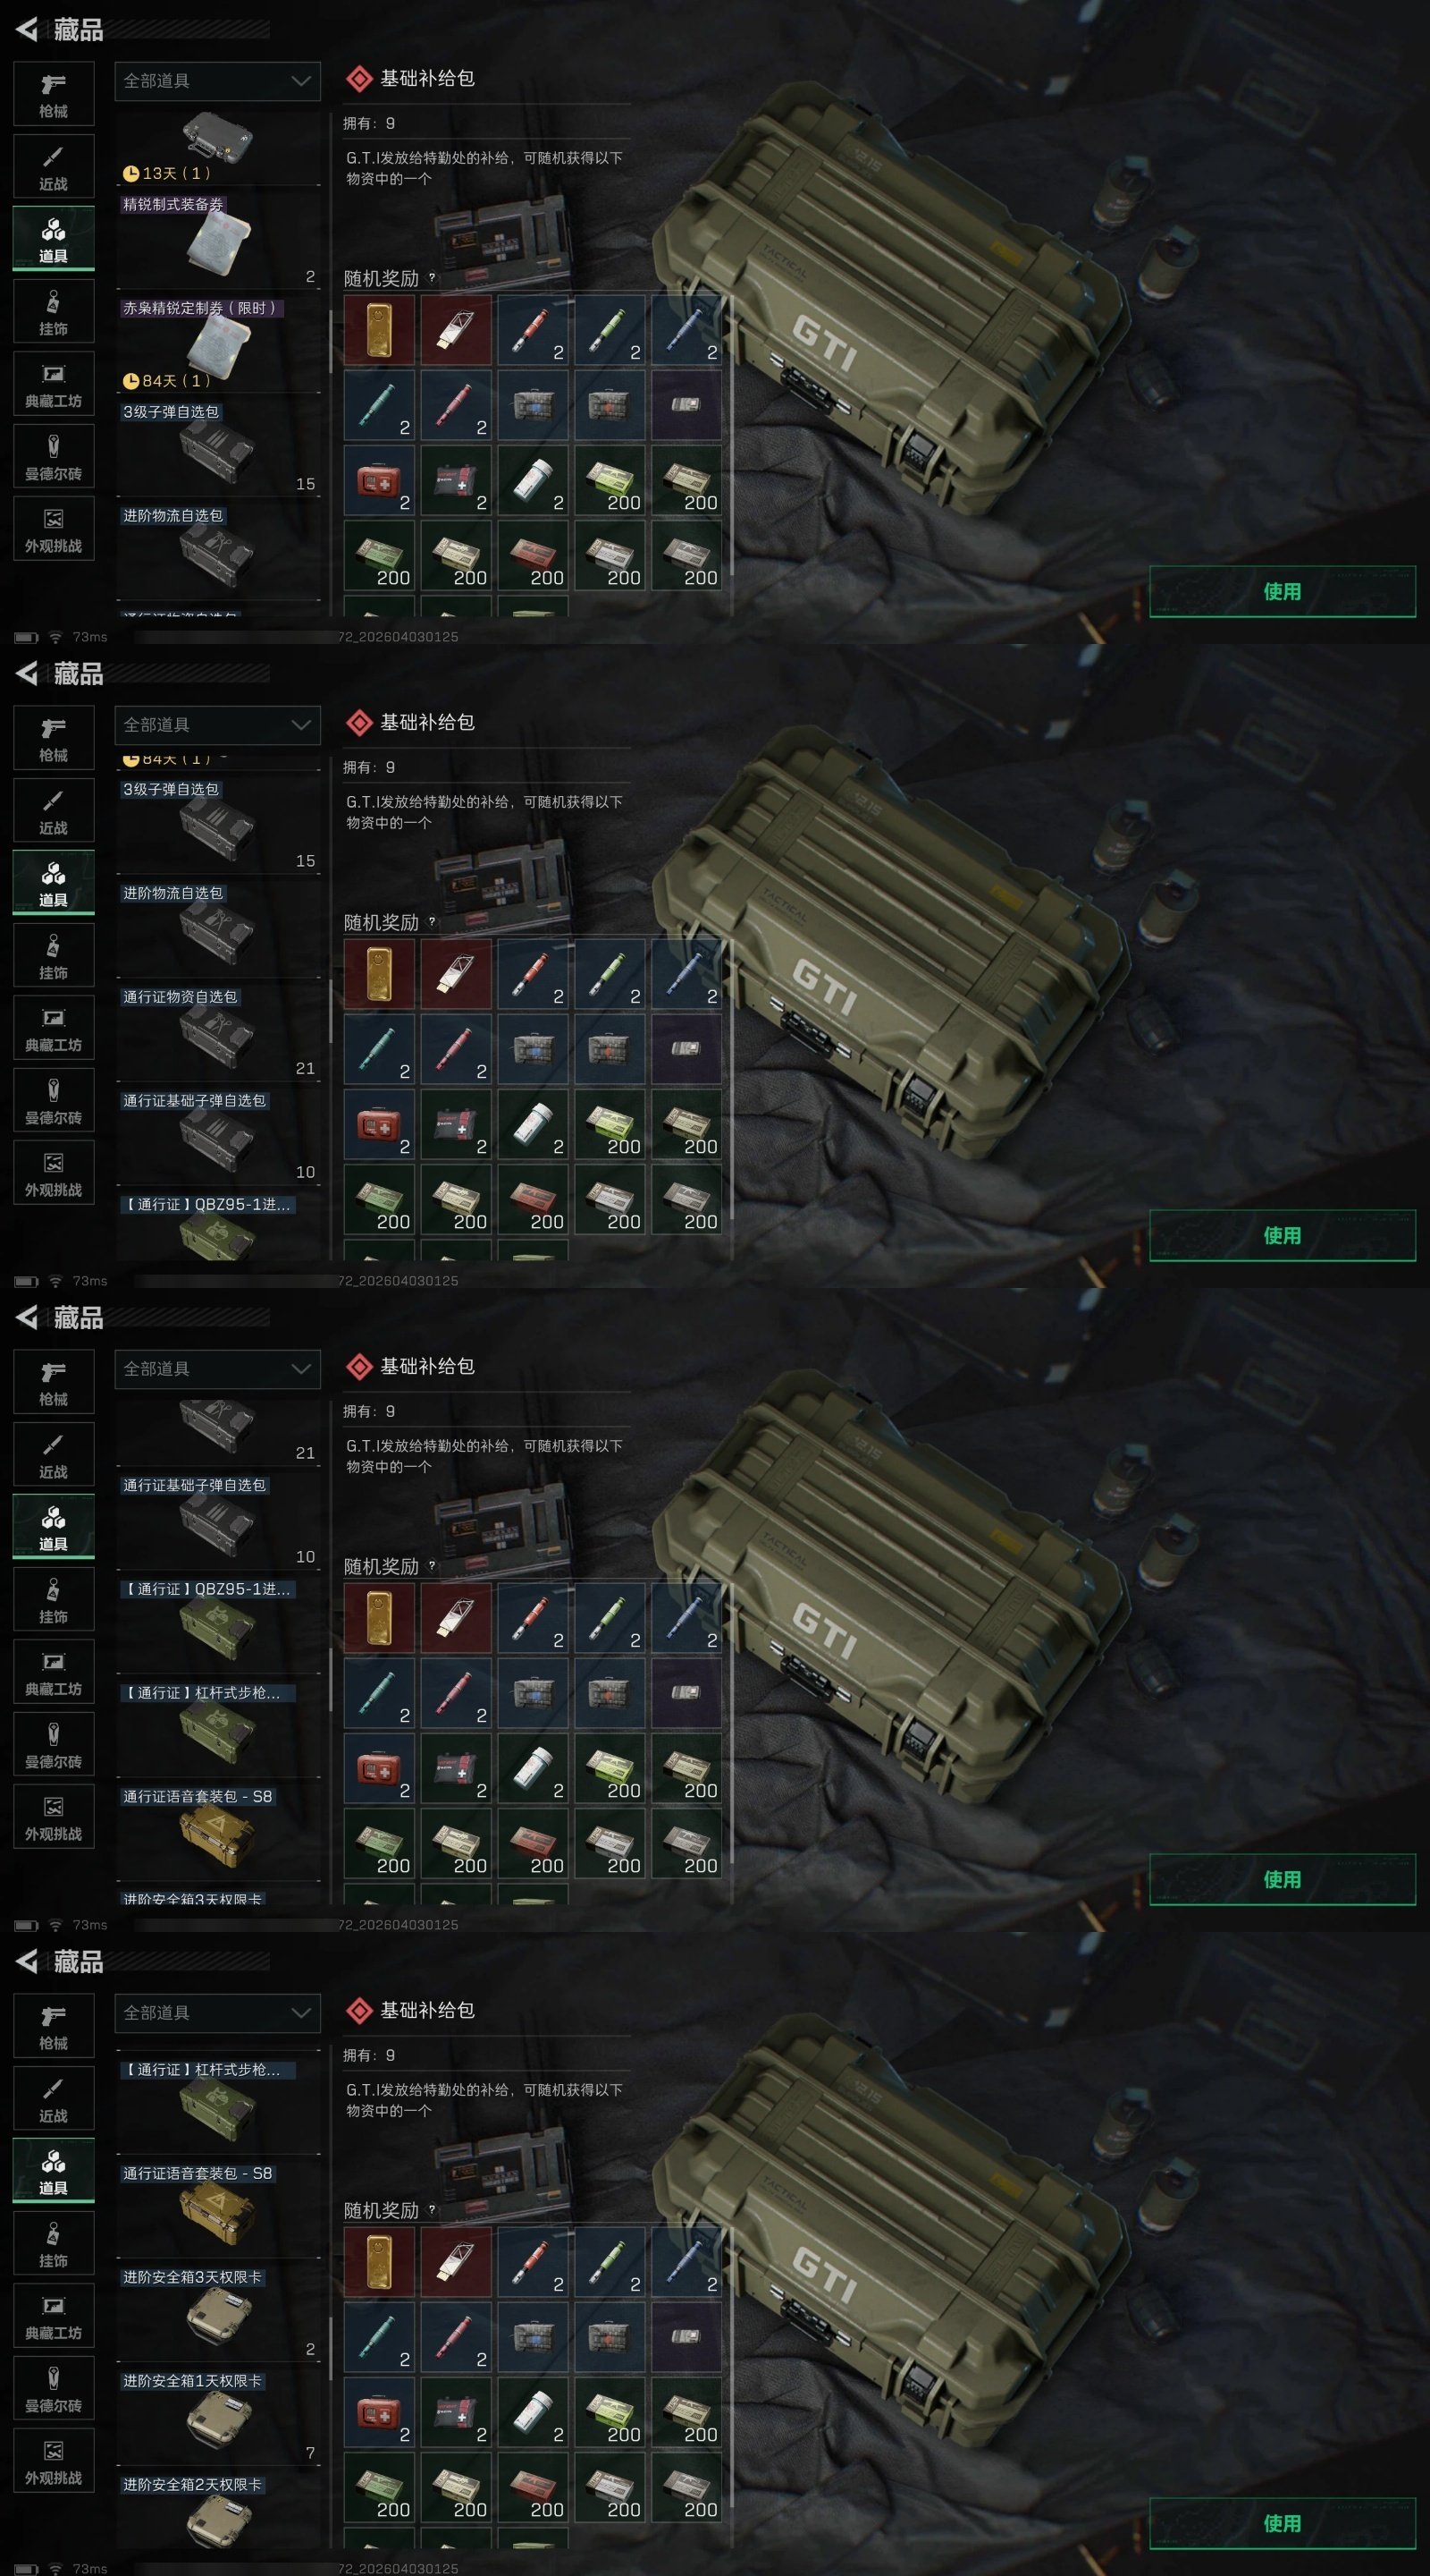The width and height of the screenshot is (1430, 2576).
Task: Pick the 13天 black case item
Action: (x=218, y=148)
